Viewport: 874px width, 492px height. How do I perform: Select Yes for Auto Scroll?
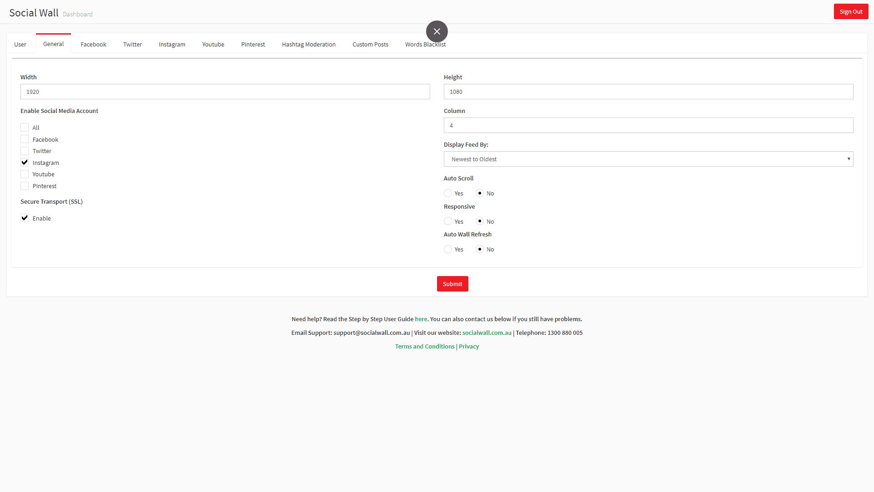(448, 193)
